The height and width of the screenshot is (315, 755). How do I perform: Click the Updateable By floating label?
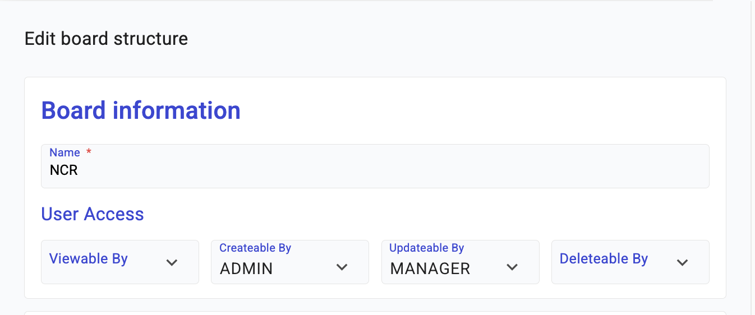pyautogui.click(x=426, y=248)
